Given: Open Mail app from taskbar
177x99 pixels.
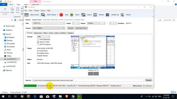Looking at the screenshot, I should pos(48,97).
